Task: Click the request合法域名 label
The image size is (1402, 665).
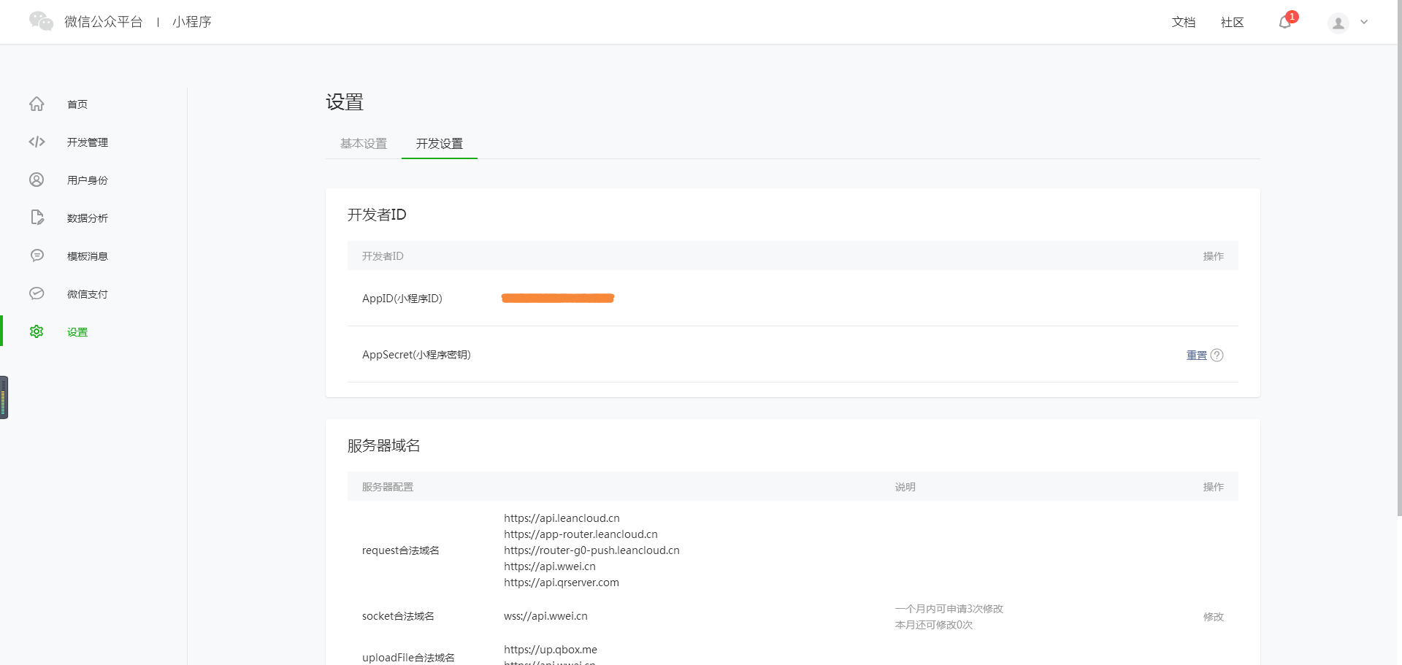Action: [401, 550]
